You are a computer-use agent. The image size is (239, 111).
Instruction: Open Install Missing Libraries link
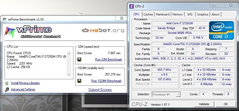[x=25, y=83]
